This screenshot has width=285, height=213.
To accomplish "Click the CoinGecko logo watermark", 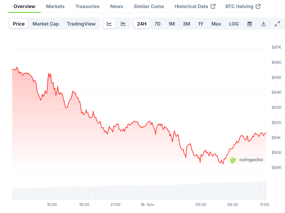I will pyautogui.click(x=247, y=160).
